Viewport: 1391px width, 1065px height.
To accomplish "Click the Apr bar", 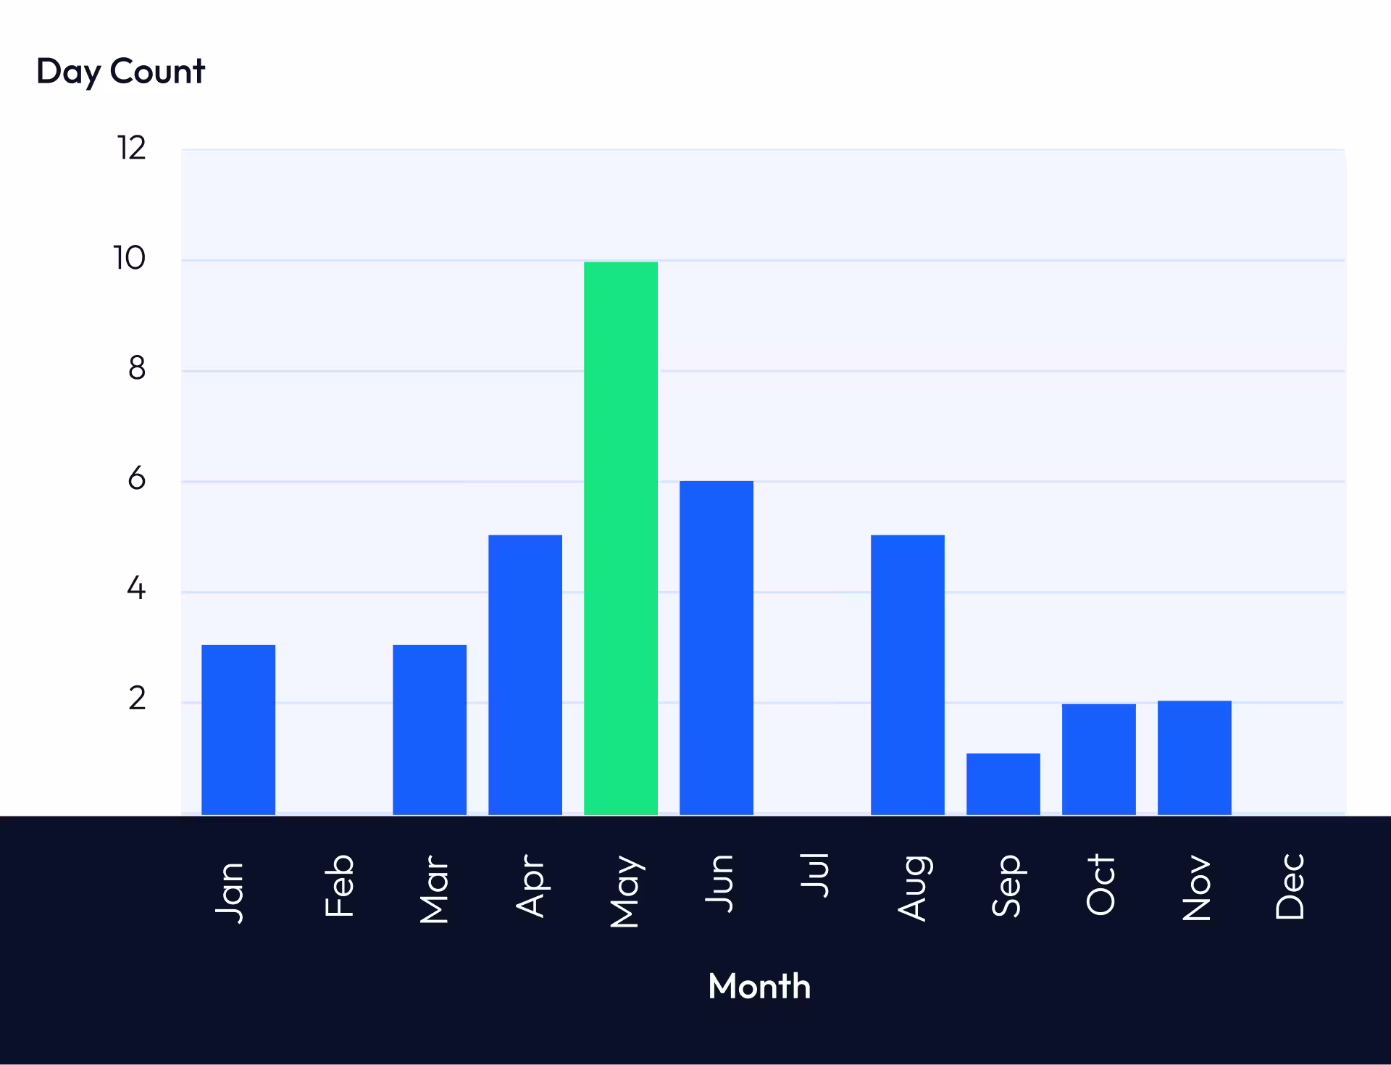I will click(526, 674).
